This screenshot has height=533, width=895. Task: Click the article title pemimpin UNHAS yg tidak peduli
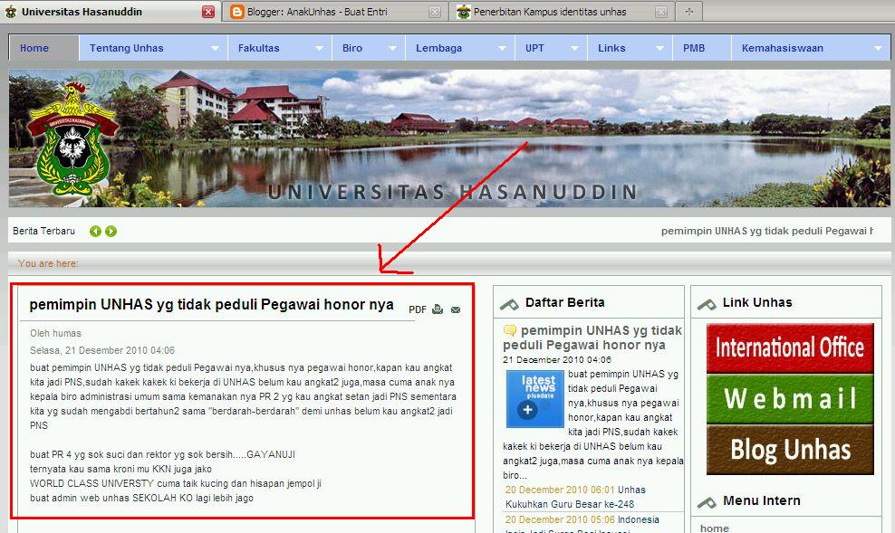(211, 304)
